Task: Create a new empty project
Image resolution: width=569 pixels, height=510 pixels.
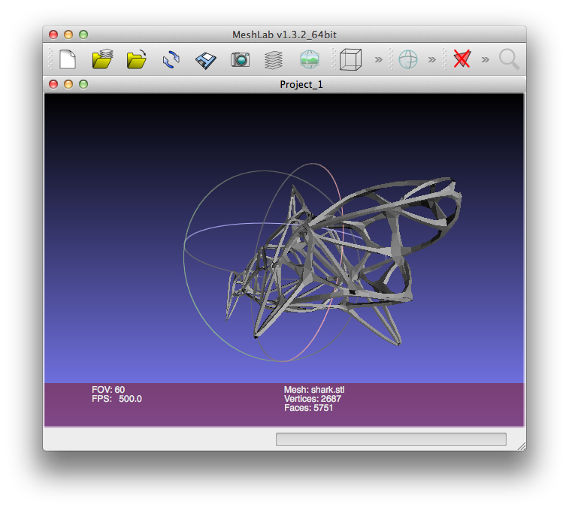Action: [x=68, y=59]
